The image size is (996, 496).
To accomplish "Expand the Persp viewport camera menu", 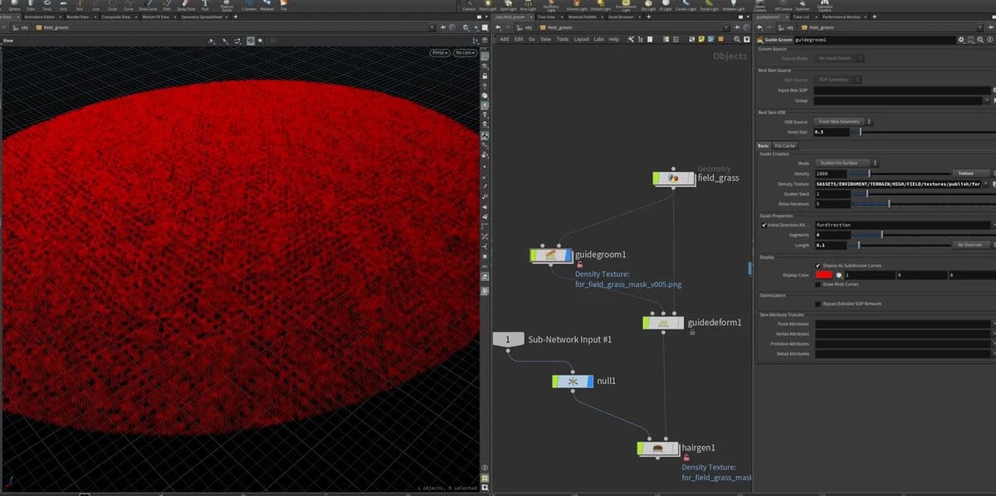I will [439, 53].
